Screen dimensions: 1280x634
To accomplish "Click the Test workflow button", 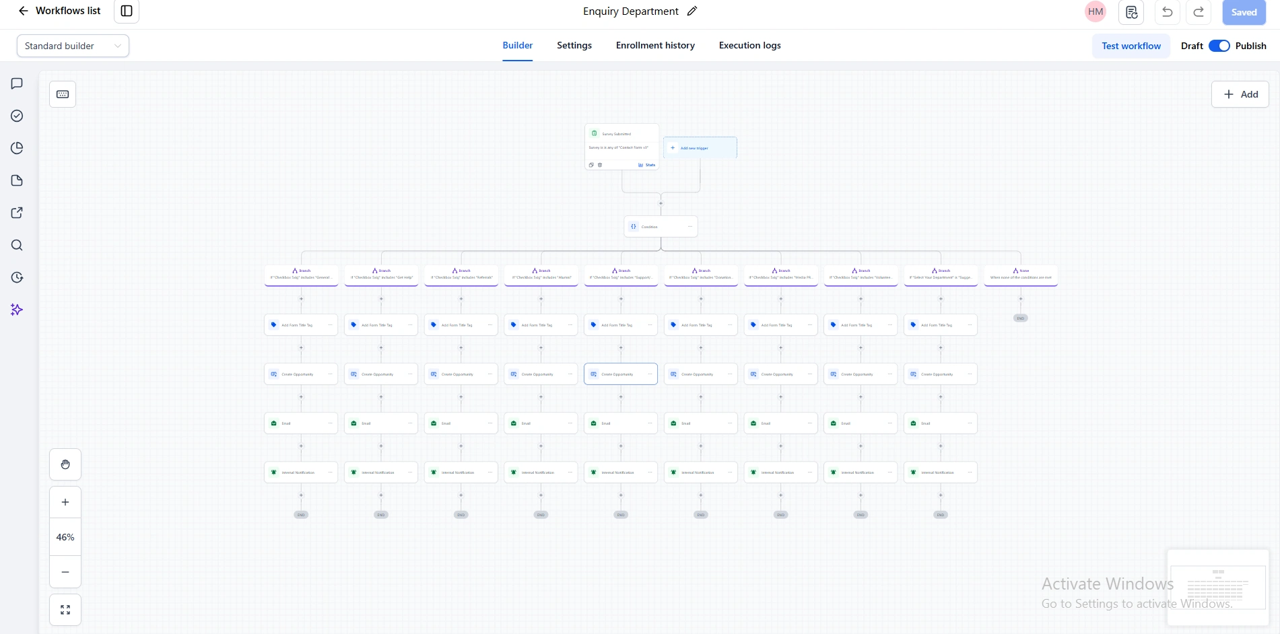I will [x=1131, y=46].
